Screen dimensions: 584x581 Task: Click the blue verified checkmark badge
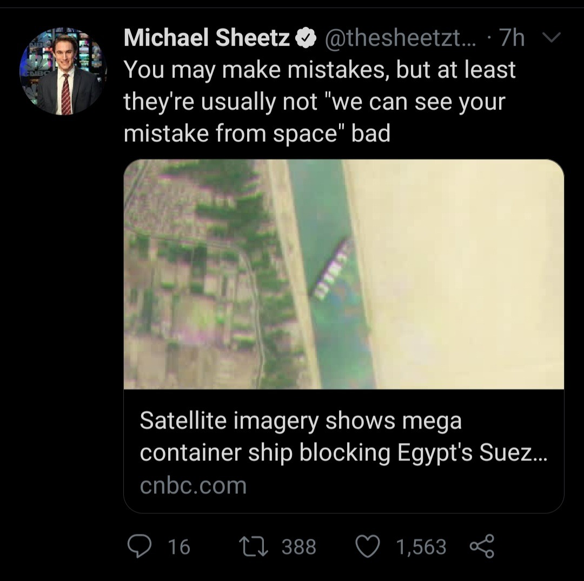(306, 38)
